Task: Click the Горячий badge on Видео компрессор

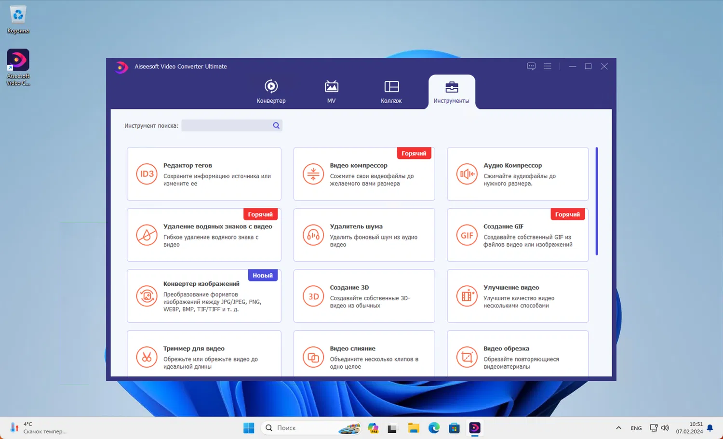Action: [x=414, y=153]
